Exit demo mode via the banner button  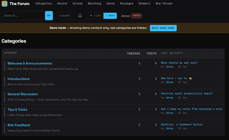[163, 28]
